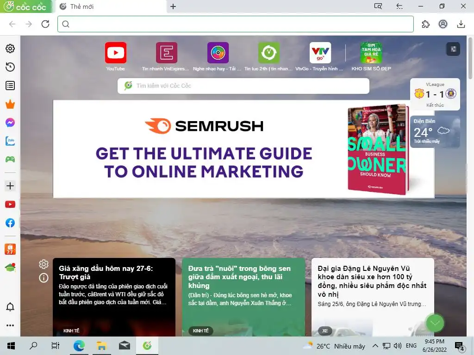Screen dimensions: 474x355
Task: Open the tab search icon in title bar
Action: pos(378,6)
